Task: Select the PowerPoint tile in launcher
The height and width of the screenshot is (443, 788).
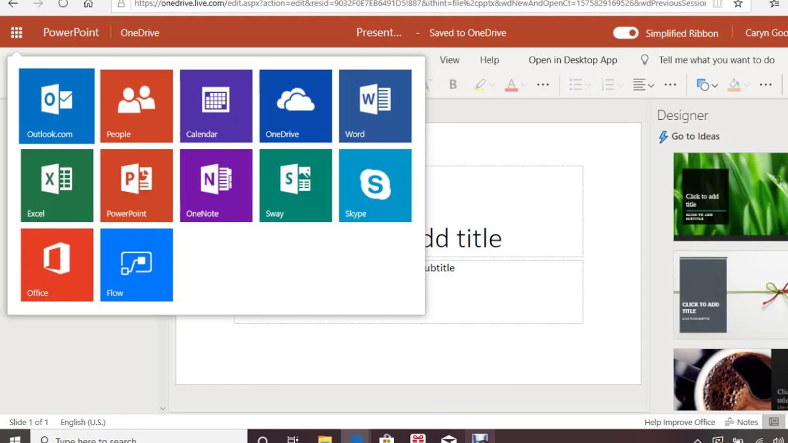Action: [137, 185]
